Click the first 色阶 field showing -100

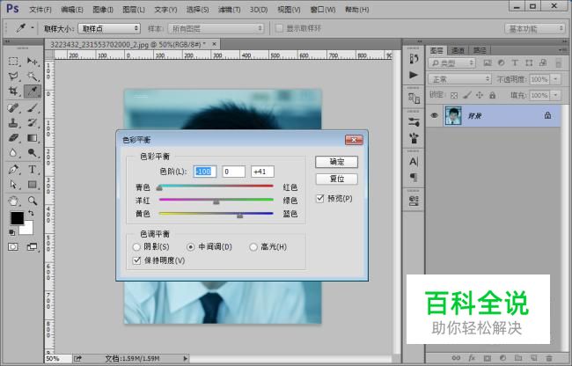pos(205,172)
